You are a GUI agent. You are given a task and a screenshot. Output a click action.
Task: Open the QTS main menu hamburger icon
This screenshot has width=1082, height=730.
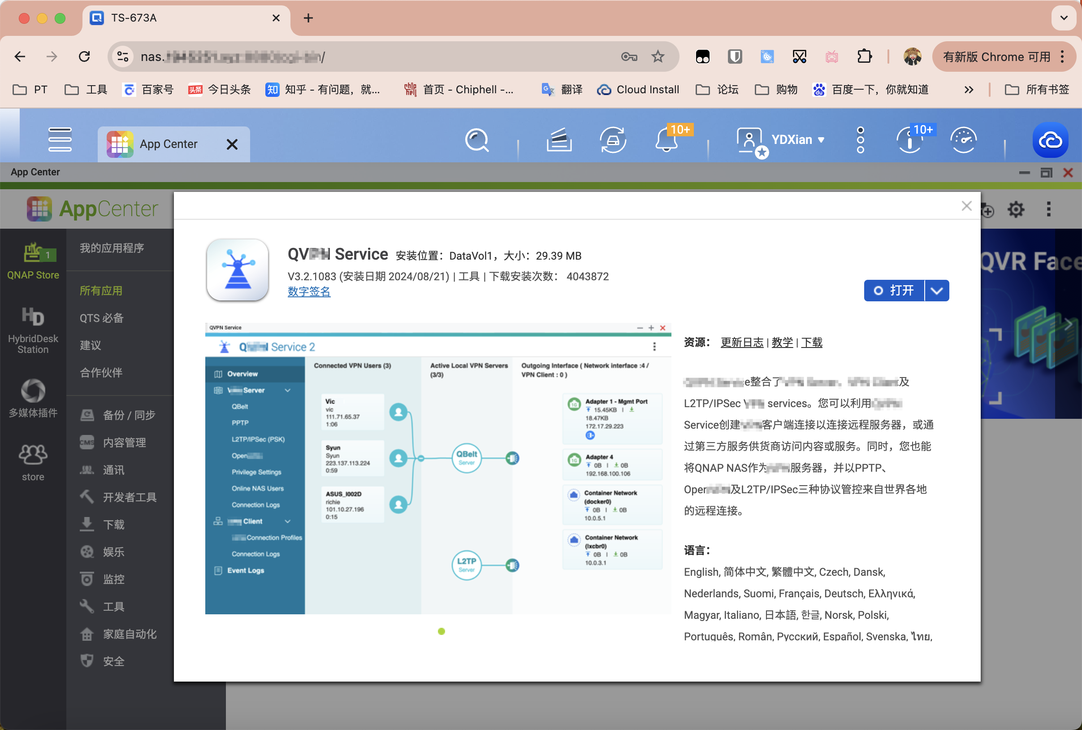click(60, 139)
